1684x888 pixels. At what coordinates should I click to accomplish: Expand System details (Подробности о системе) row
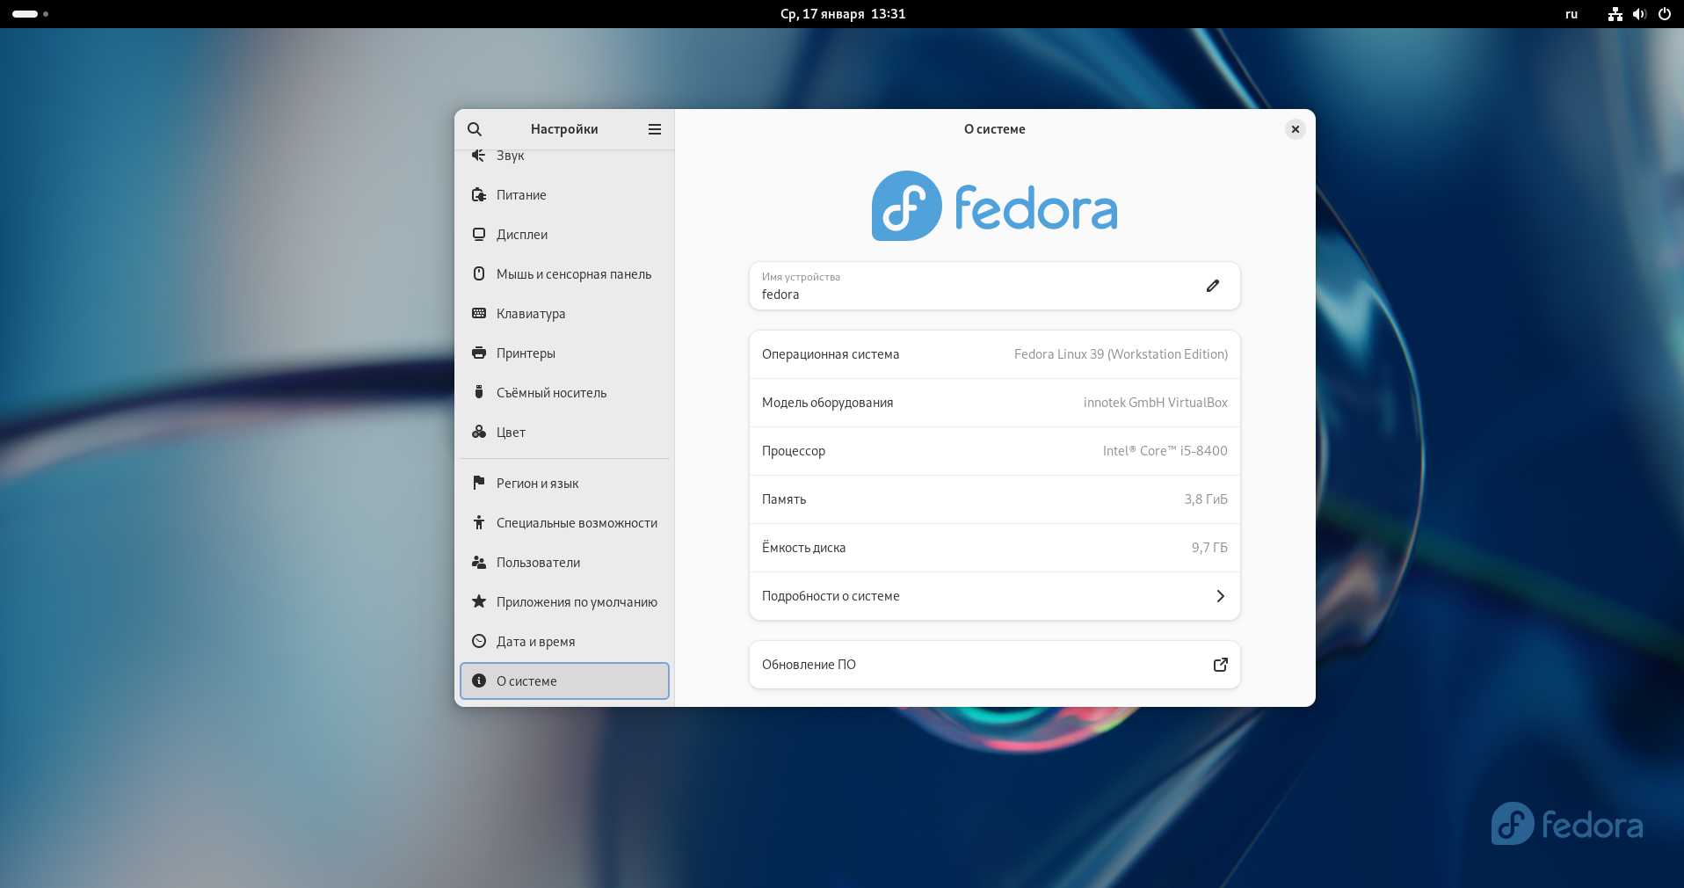[x=994, y=596]
